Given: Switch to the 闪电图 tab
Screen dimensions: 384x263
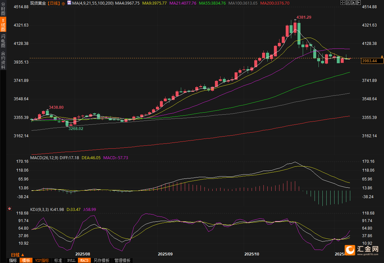Looking at the screenshot, I should [3, 41].
